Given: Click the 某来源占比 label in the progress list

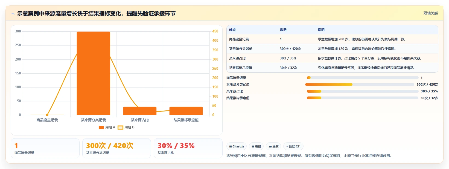Looking at the screenshot, I should click(235, 91).
